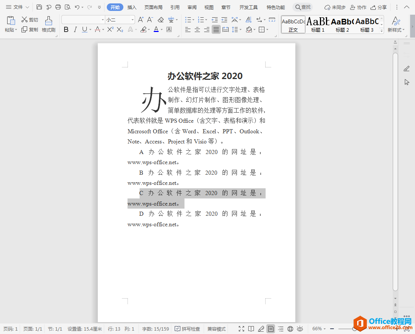Center align the selected paragraph
Screen dimensions: 415x334
click(197, 29)
